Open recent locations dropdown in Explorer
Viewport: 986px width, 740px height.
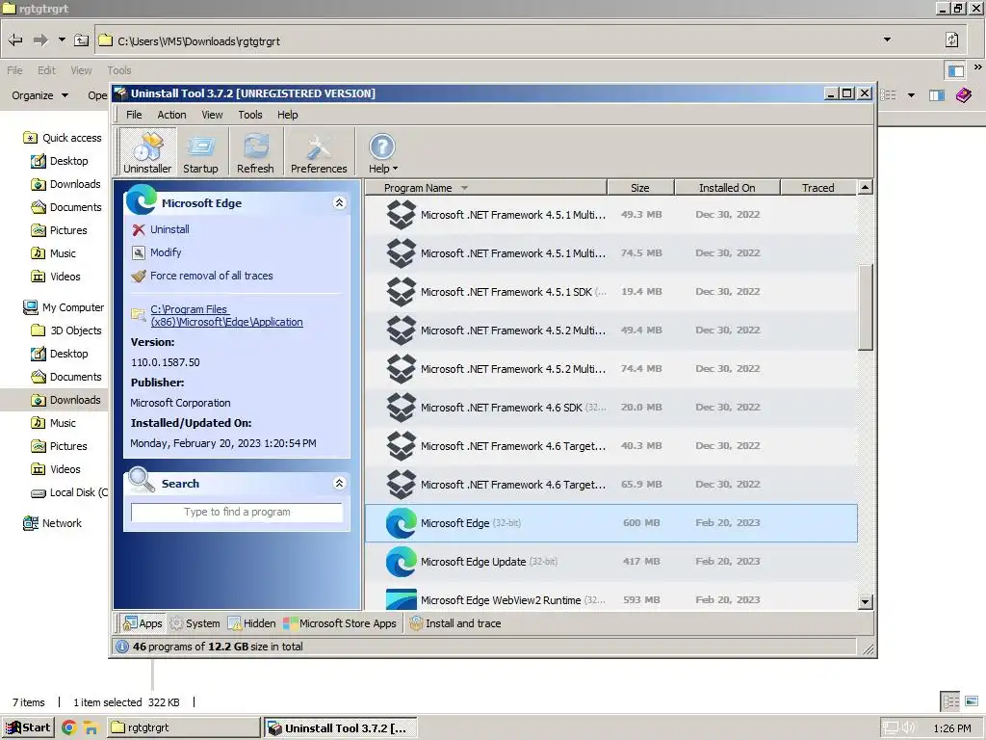click(x=62, y=40)
